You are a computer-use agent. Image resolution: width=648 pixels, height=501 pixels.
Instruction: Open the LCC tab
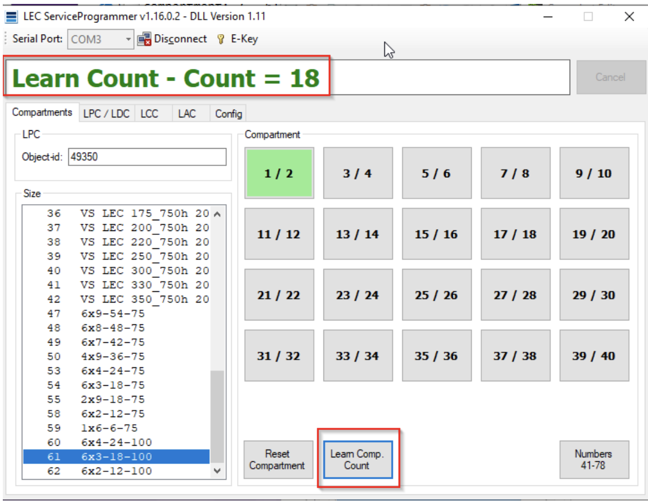click(x=149, y=114)
